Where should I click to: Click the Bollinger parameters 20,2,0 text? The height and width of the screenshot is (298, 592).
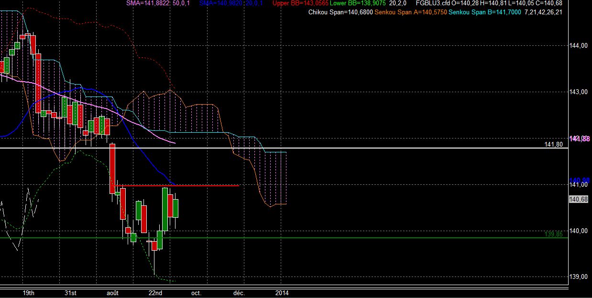point(399,3)
